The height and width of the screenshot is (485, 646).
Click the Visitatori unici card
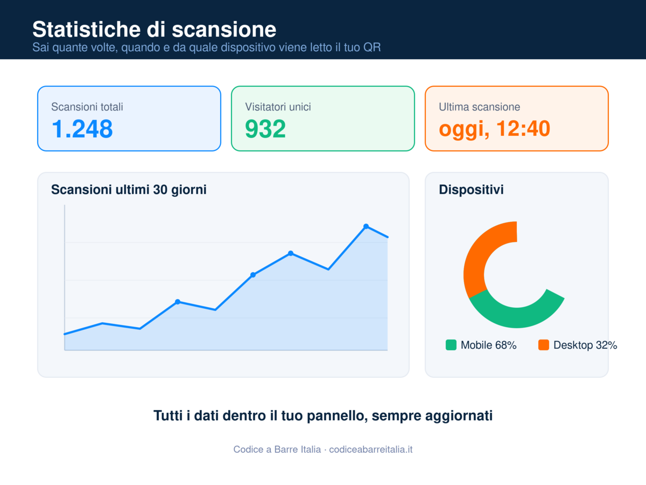click(323, 119)
